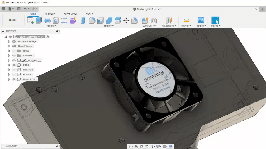
Task: Toggle visibility of StudioLightV1Part1 root
Action: pyautogui.click(x=10, y=37)
